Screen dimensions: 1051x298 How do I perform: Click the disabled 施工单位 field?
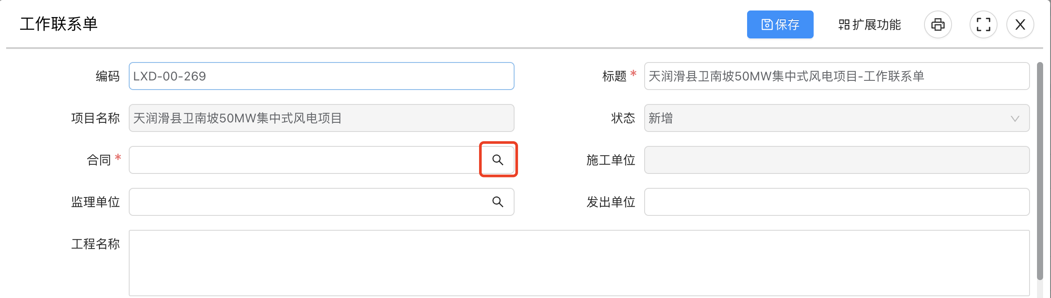pyautogui.click(x=836, y=160)
